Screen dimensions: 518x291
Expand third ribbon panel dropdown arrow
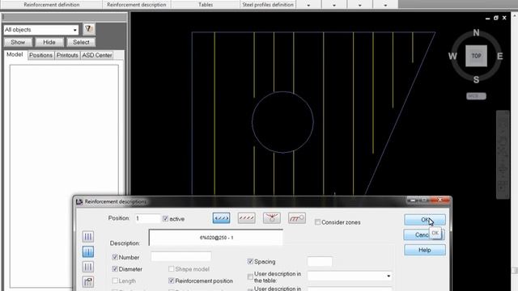click(x=359, y=5)
